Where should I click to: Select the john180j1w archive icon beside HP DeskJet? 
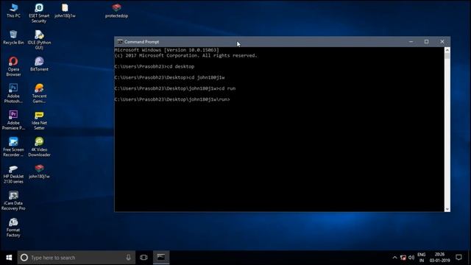[39, 172]
